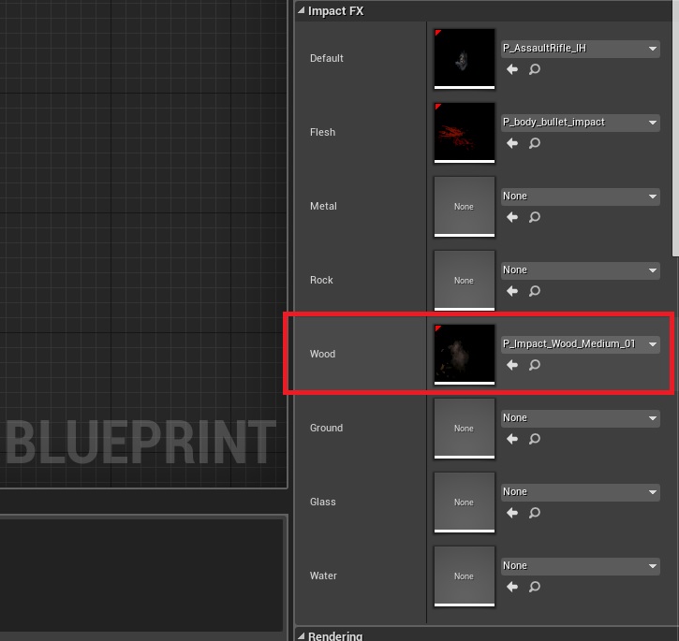Use selected asset arrow for Glass FX

pyautogui.click(x=512, y=513)
